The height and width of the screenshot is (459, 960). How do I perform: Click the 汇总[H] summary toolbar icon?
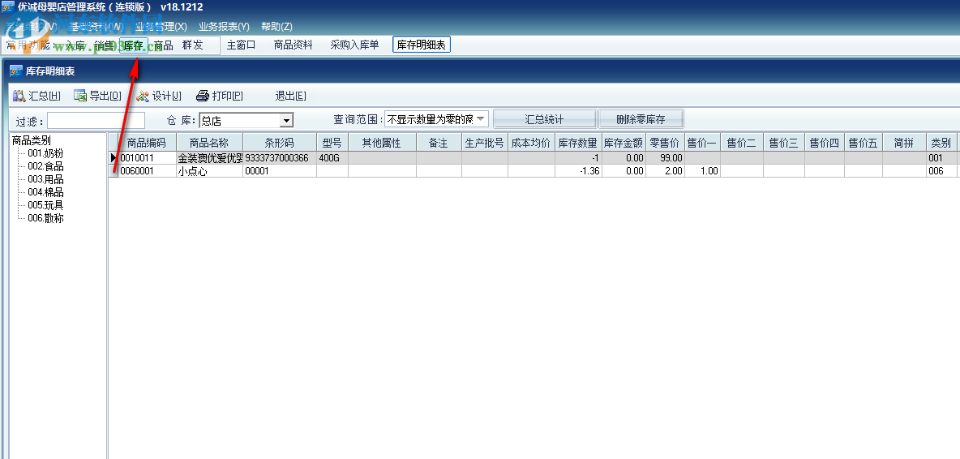(x=19, y=96)
